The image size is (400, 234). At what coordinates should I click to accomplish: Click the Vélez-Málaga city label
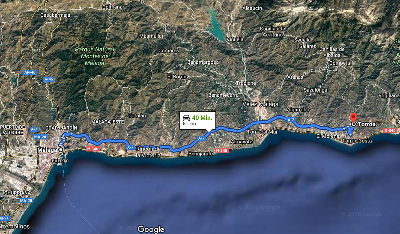[x=260, y=104]
